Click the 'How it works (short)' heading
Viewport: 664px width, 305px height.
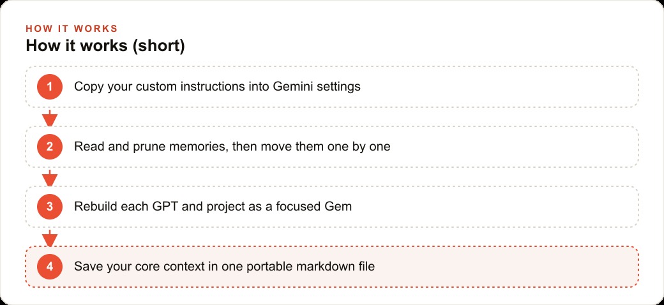point(105,46)
